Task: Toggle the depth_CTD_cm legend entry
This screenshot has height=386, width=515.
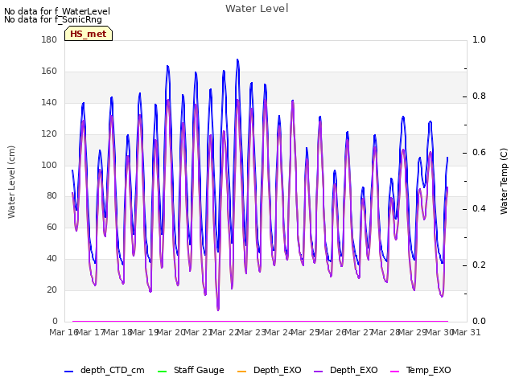Action: pos(105,371)
